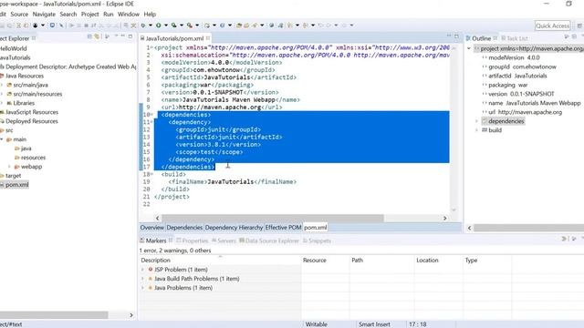The image size is (584, 328).
Task: Click Smart Insert in the status bar
Action: pos(374,324)
